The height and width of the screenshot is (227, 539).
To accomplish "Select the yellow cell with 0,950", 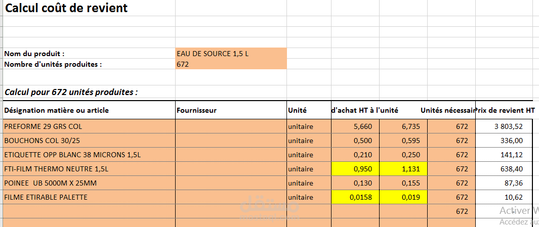I will tap(355, 169).
